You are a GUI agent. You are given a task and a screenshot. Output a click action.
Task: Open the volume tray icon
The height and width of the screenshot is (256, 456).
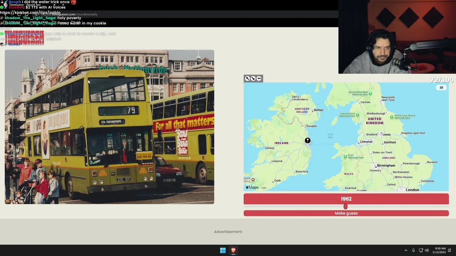tap(427, 250)
